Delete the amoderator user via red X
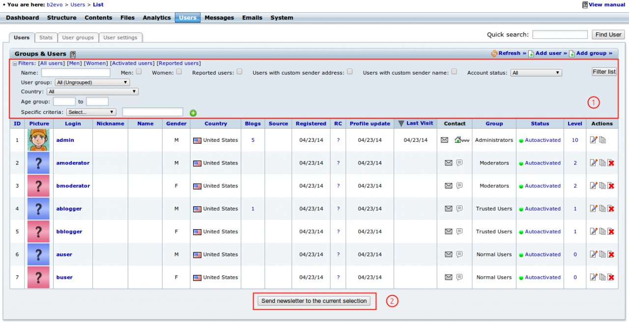 [x=611, y=163]
